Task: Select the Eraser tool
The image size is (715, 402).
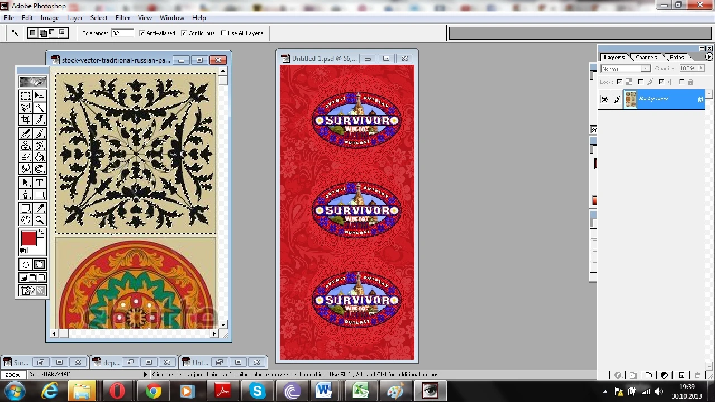Action: (26, 157)
